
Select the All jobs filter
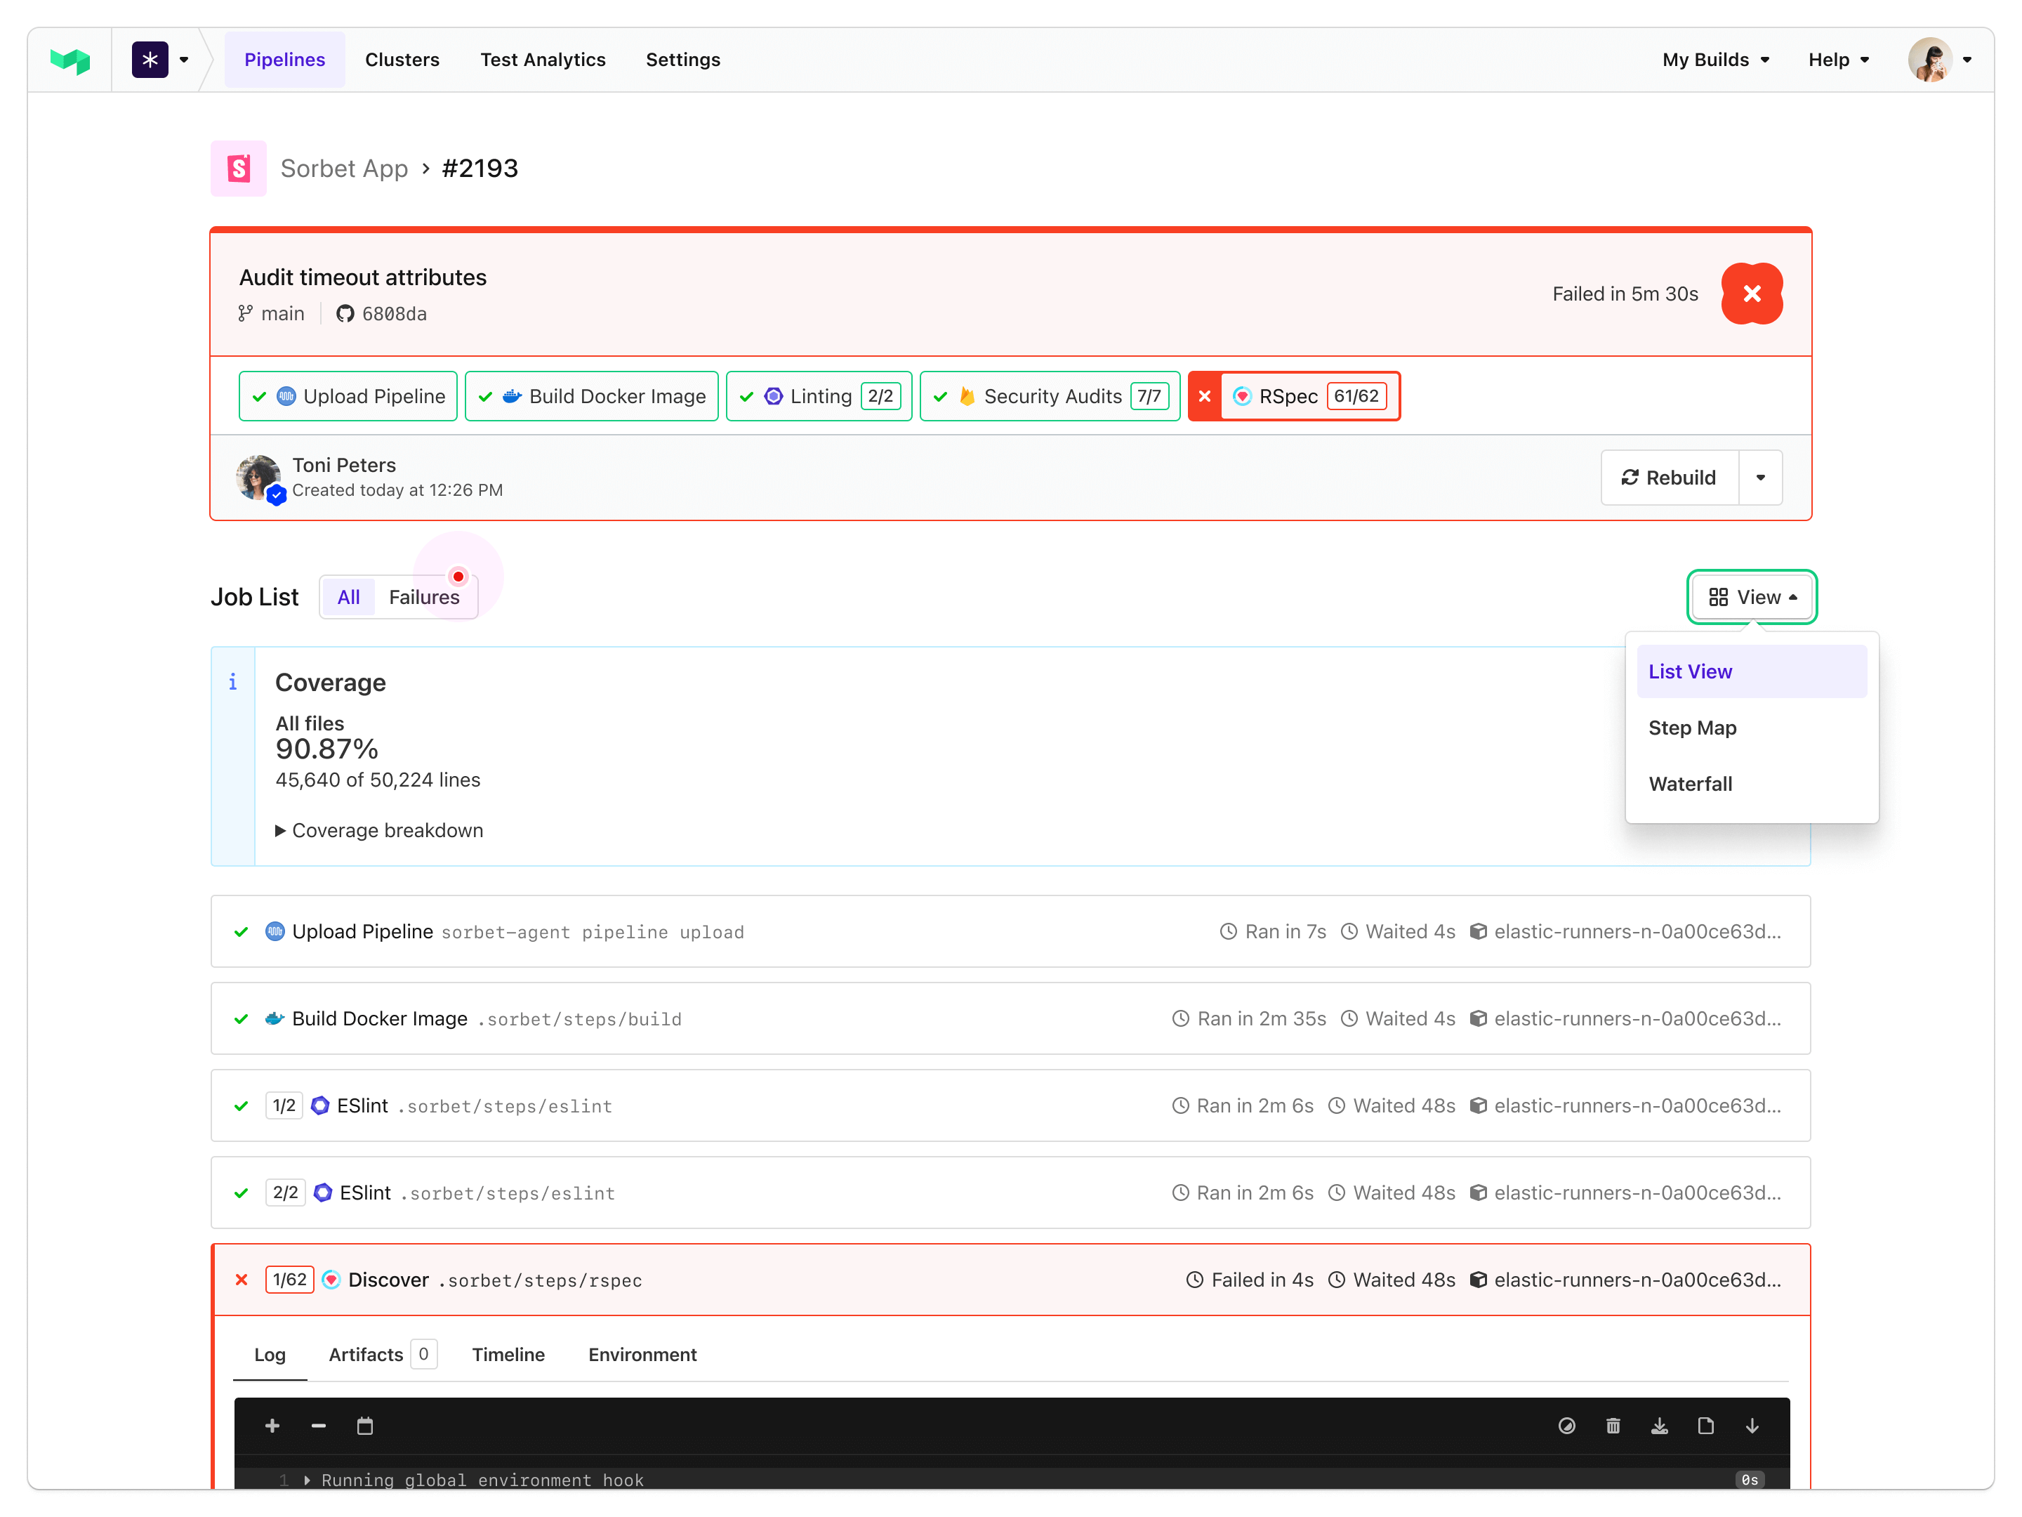[x=348, y=597]
